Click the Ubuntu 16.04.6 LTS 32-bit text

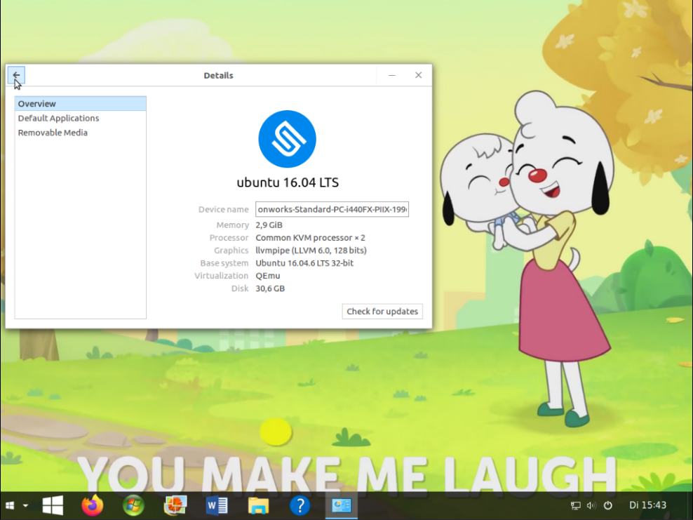click(x=304, y=263)
